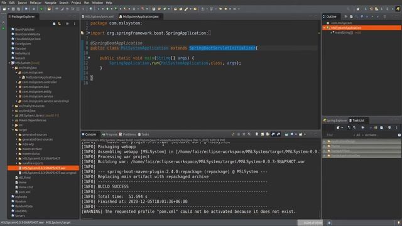This screenshot has height=226, width=402.
Task: Toggle the Scroll Lock console icon
Action: (x=263, y=134)
